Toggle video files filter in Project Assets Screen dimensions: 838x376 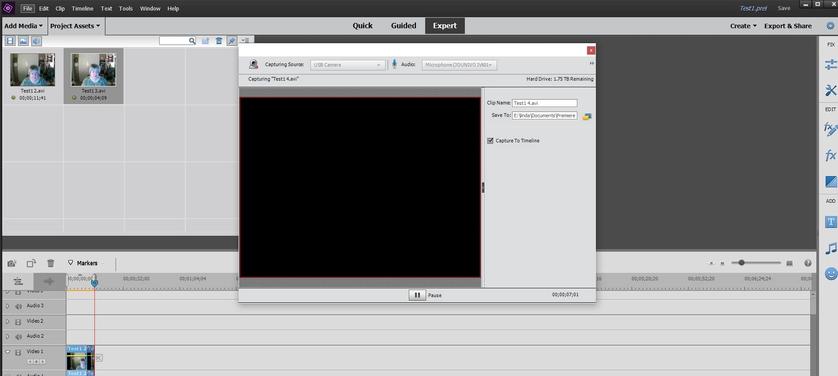[x=10, y=41]
